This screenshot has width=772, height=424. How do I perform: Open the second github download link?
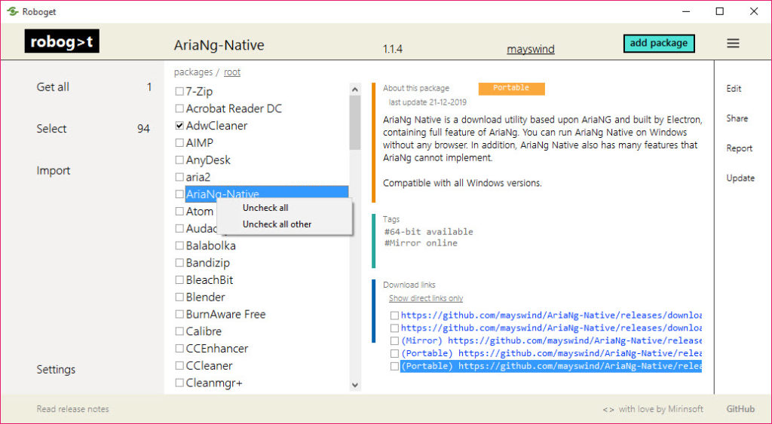click(551, 328)
